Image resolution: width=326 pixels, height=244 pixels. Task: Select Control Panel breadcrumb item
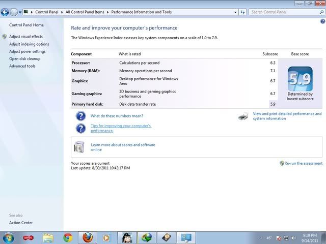pyautogui.click(x=46, y=12)
